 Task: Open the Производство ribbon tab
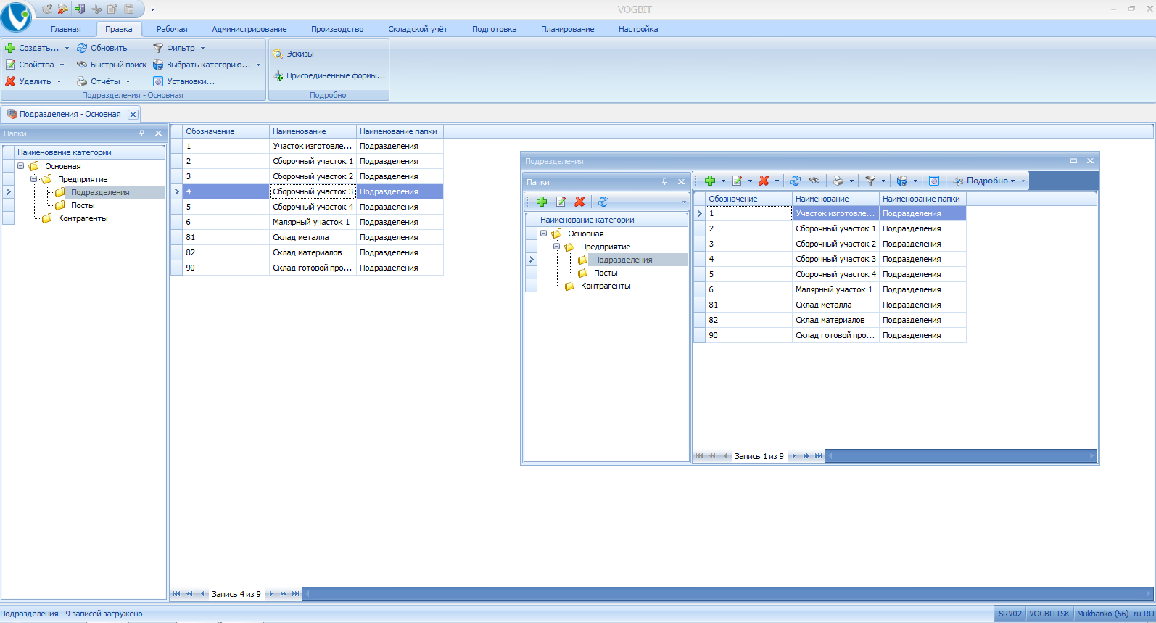coord(337,29)
